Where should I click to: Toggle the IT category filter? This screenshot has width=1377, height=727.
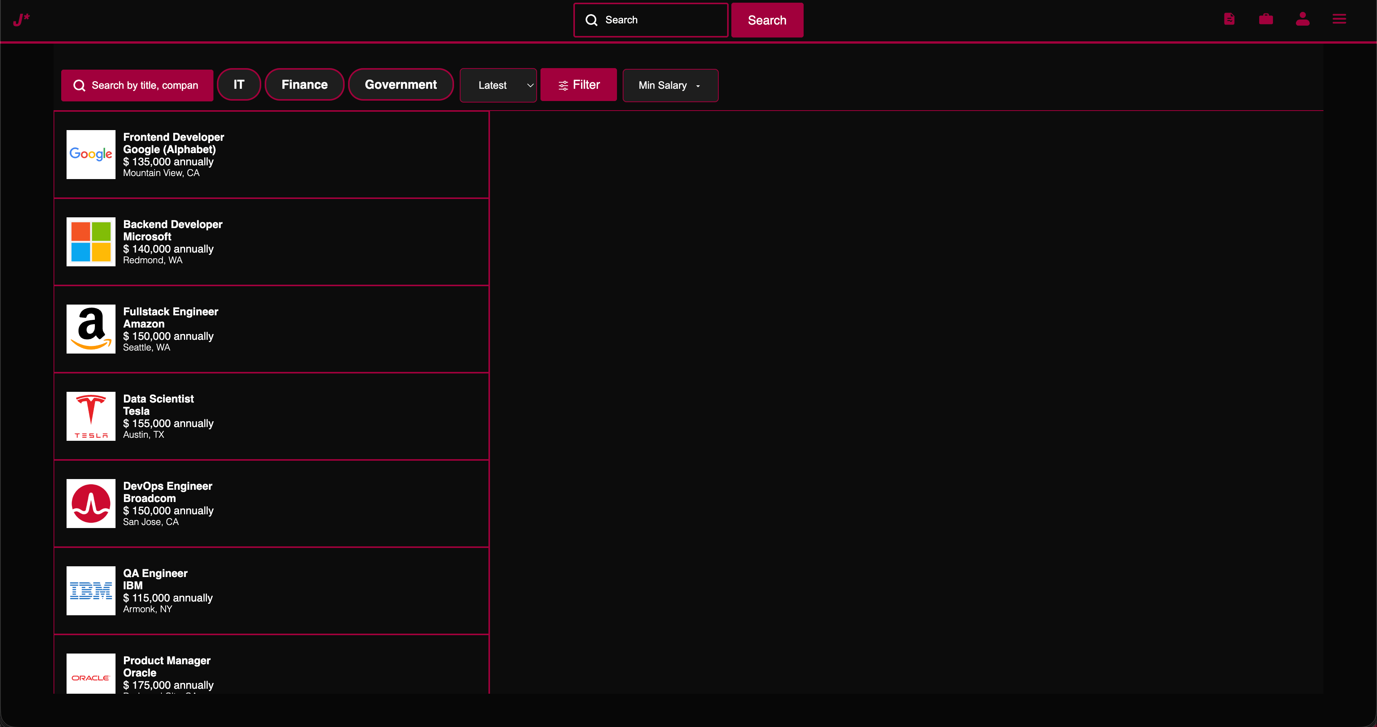[238, 85]
